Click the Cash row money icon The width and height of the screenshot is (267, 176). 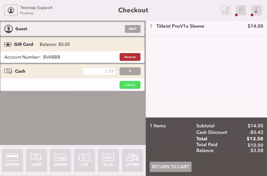(8, 71)
